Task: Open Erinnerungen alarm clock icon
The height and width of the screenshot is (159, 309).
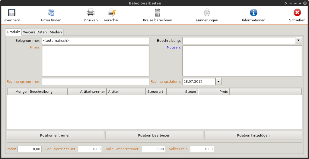Action: click(x=207, y=13)
